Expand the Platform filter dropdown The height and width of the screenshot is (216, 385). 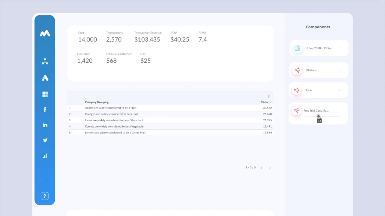coord(340,70)
